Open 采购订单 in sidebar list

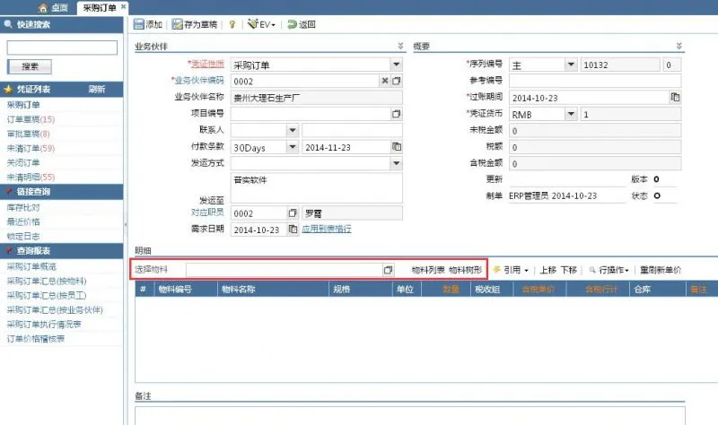tap(23, 105)
